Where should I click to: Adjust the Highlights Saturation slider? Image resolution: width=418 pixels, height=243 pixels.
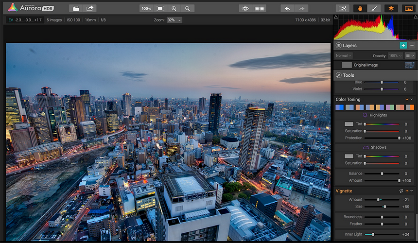(382, 131)
